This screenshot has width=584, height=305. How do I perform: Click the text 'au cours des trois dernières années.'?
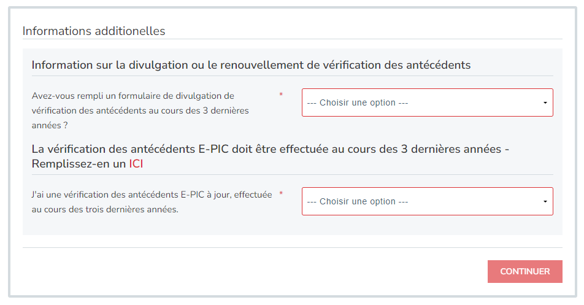tap(105, 209)
